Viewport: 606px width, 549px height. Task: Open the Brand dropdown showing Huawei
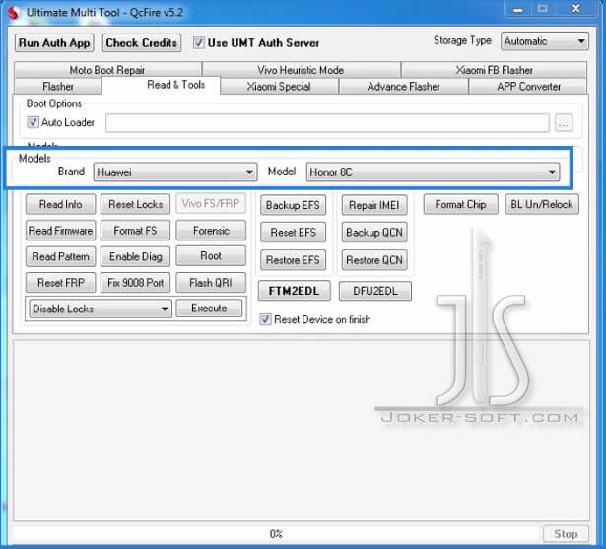coord(175,172)
